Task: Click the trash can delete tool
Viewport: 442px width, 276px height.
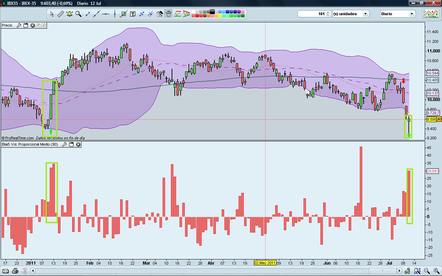Action: [x=169, y=14]
